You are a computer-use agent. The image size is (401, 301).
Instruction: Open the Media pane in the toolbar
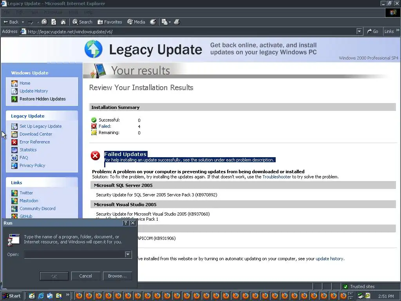[136, 22]
